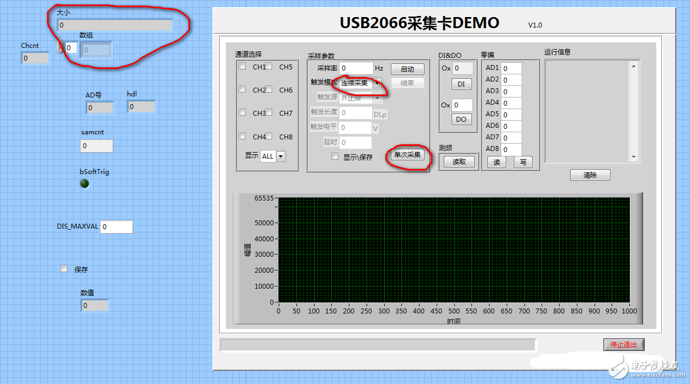
Task: Click the DO output button
Action: pos(461,119)
